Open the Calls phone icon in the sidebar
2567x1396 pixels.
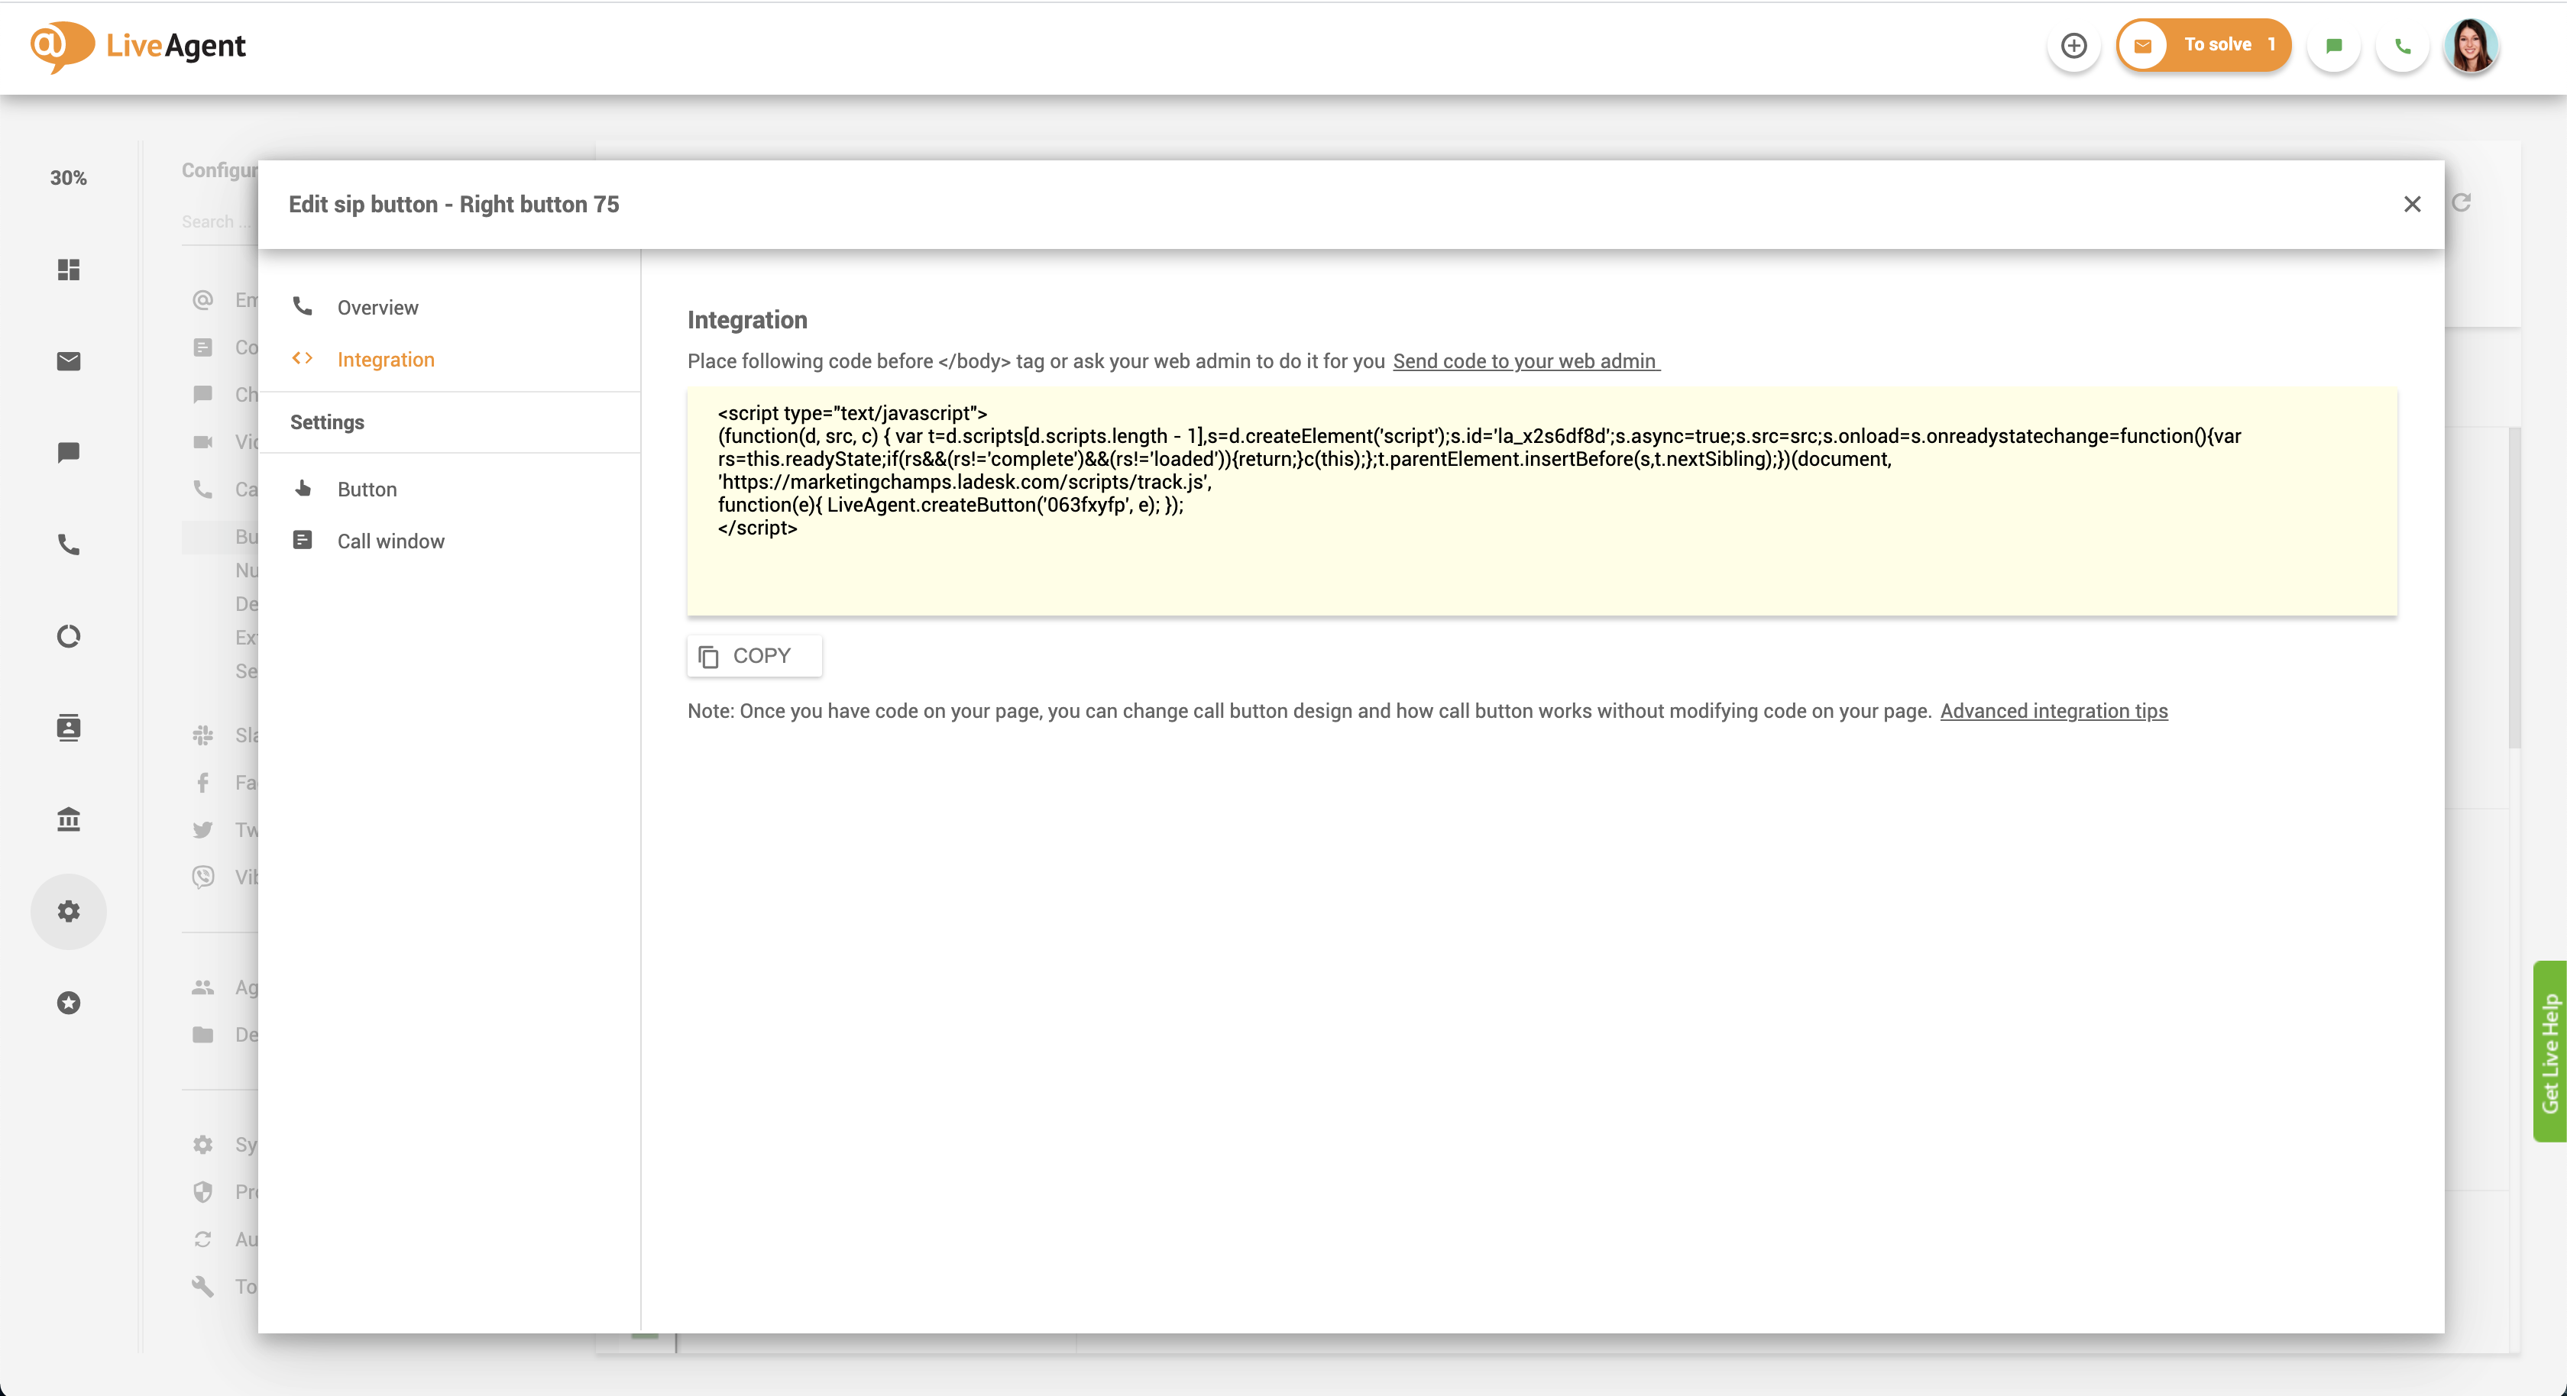pyautogui.click(x=68, y=545)
